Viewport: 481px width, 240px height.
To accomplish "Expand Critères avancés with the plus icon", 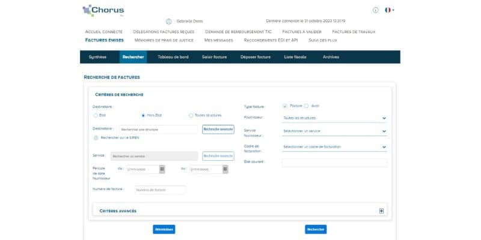I will (x=381, y=211).
